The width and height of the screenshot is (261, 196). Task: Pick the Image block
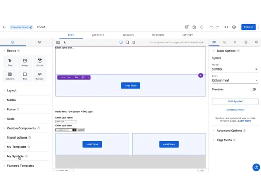pyautogui.click(x=25, y=62)
